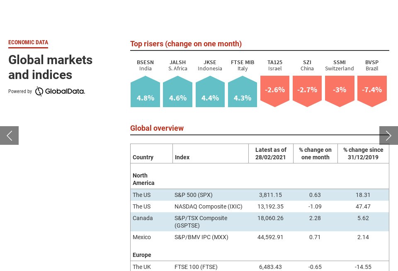Click the GlobalData logo

(x=59, y=91)
